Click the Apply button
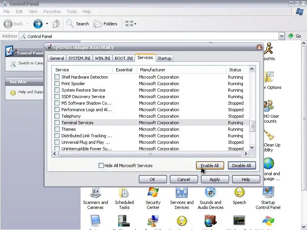Image resolution: width=307 pixels, height=230 pixels. 215,179
